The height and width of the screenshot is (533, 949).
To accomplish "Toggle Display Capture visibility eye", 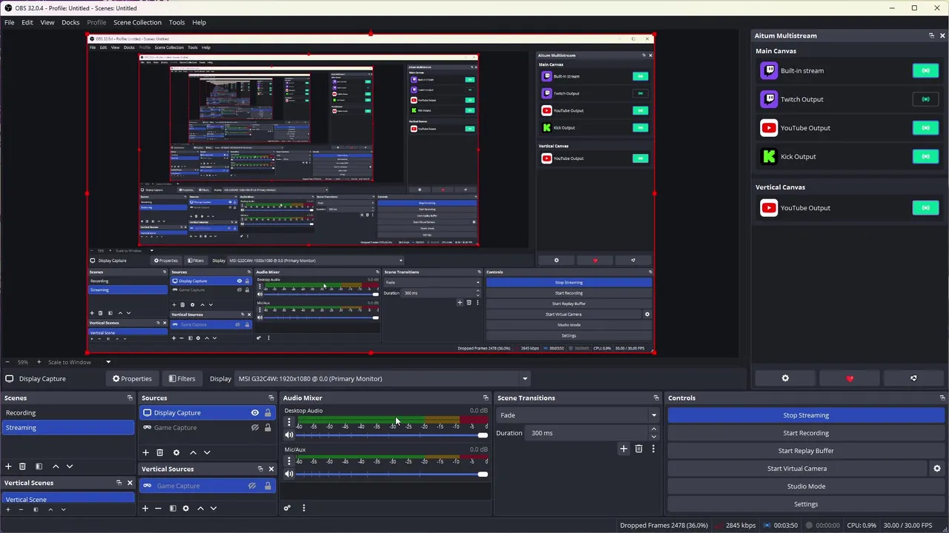I will click(254, 413).
